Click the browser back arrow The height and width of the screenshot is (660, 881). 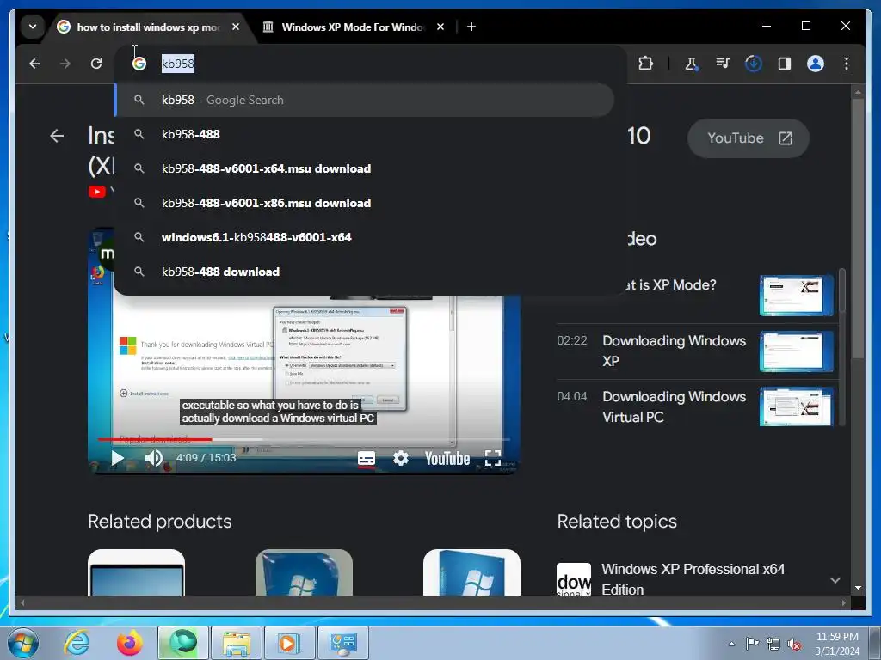coord(34,64)
